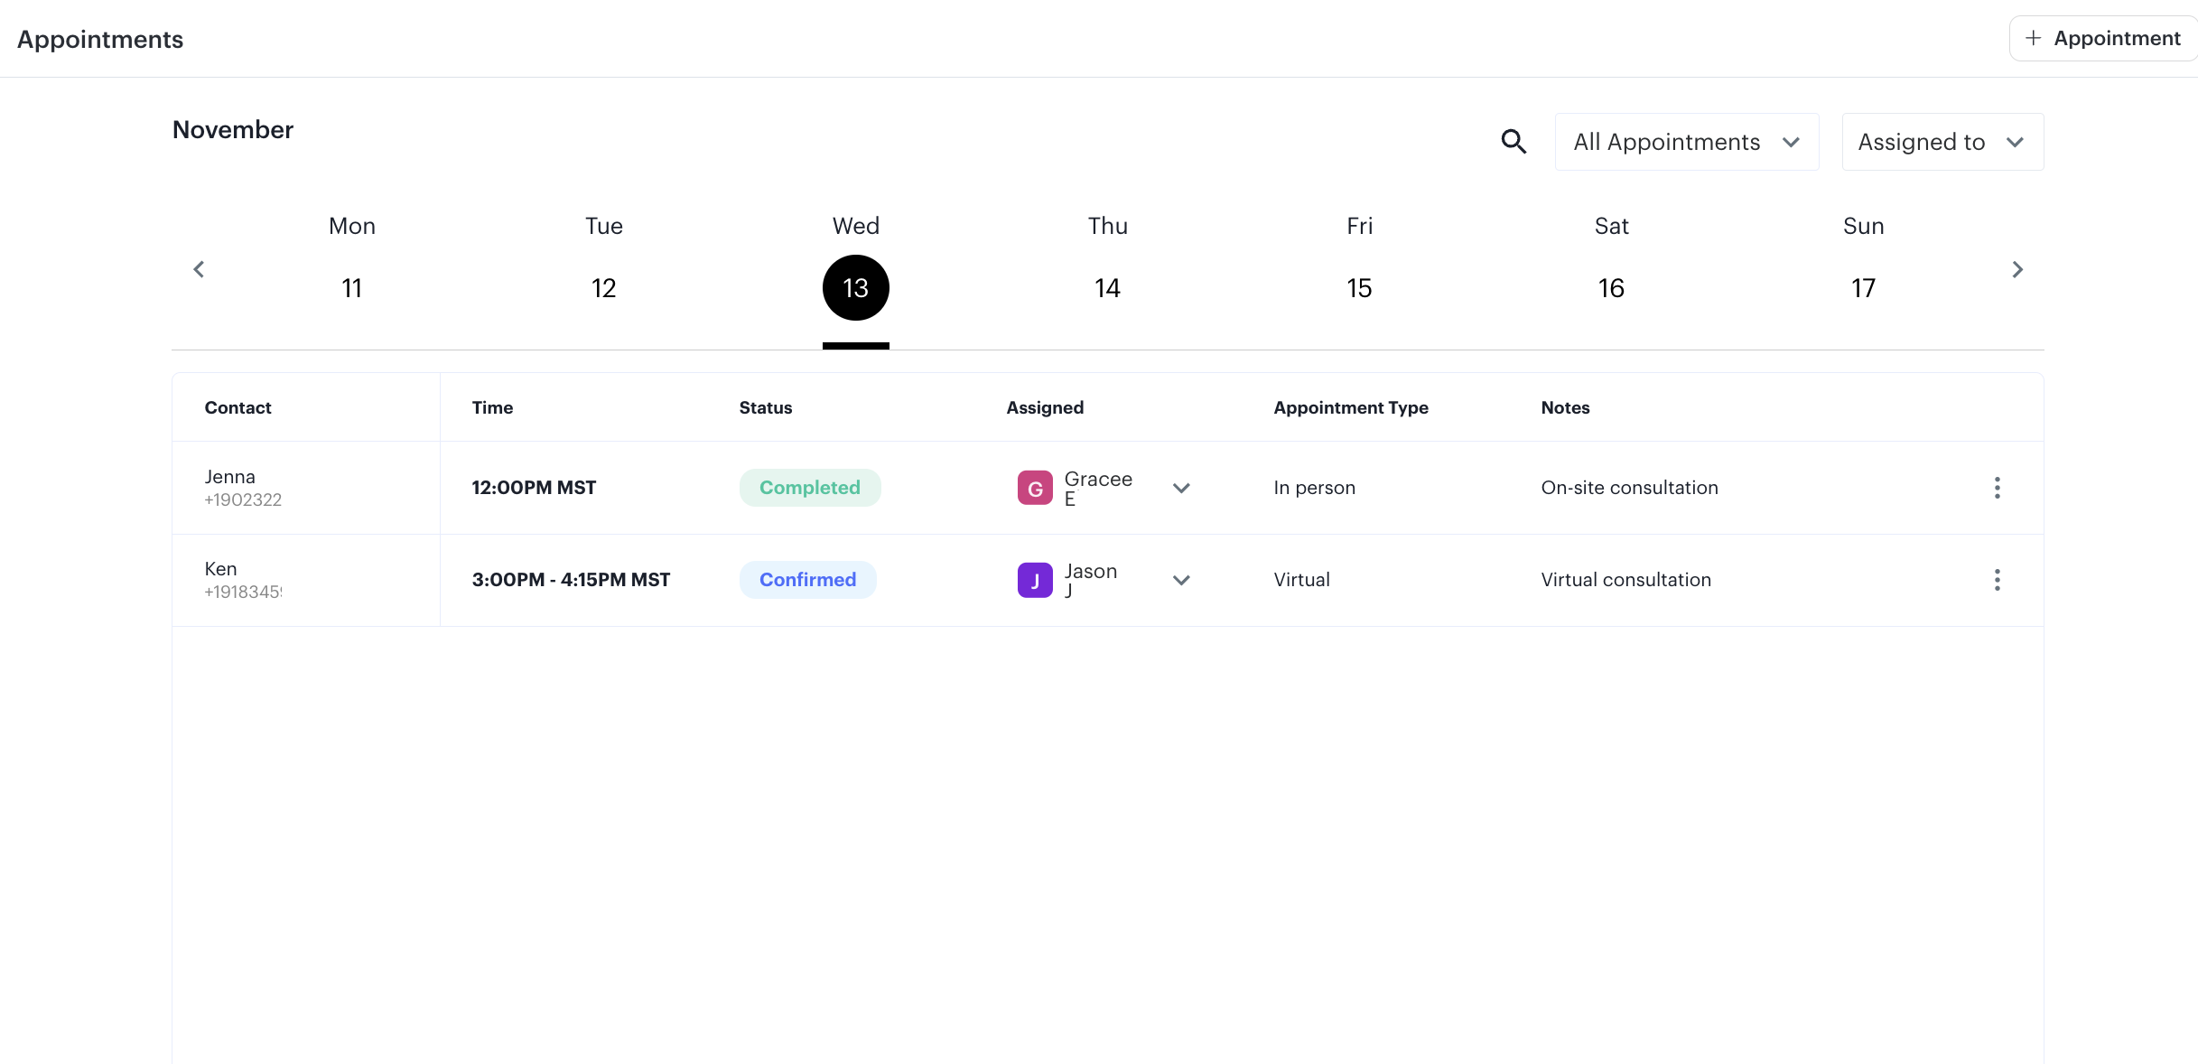Open Jenna's contact entry
2198x1064 pixels.
tap(230, 478)
